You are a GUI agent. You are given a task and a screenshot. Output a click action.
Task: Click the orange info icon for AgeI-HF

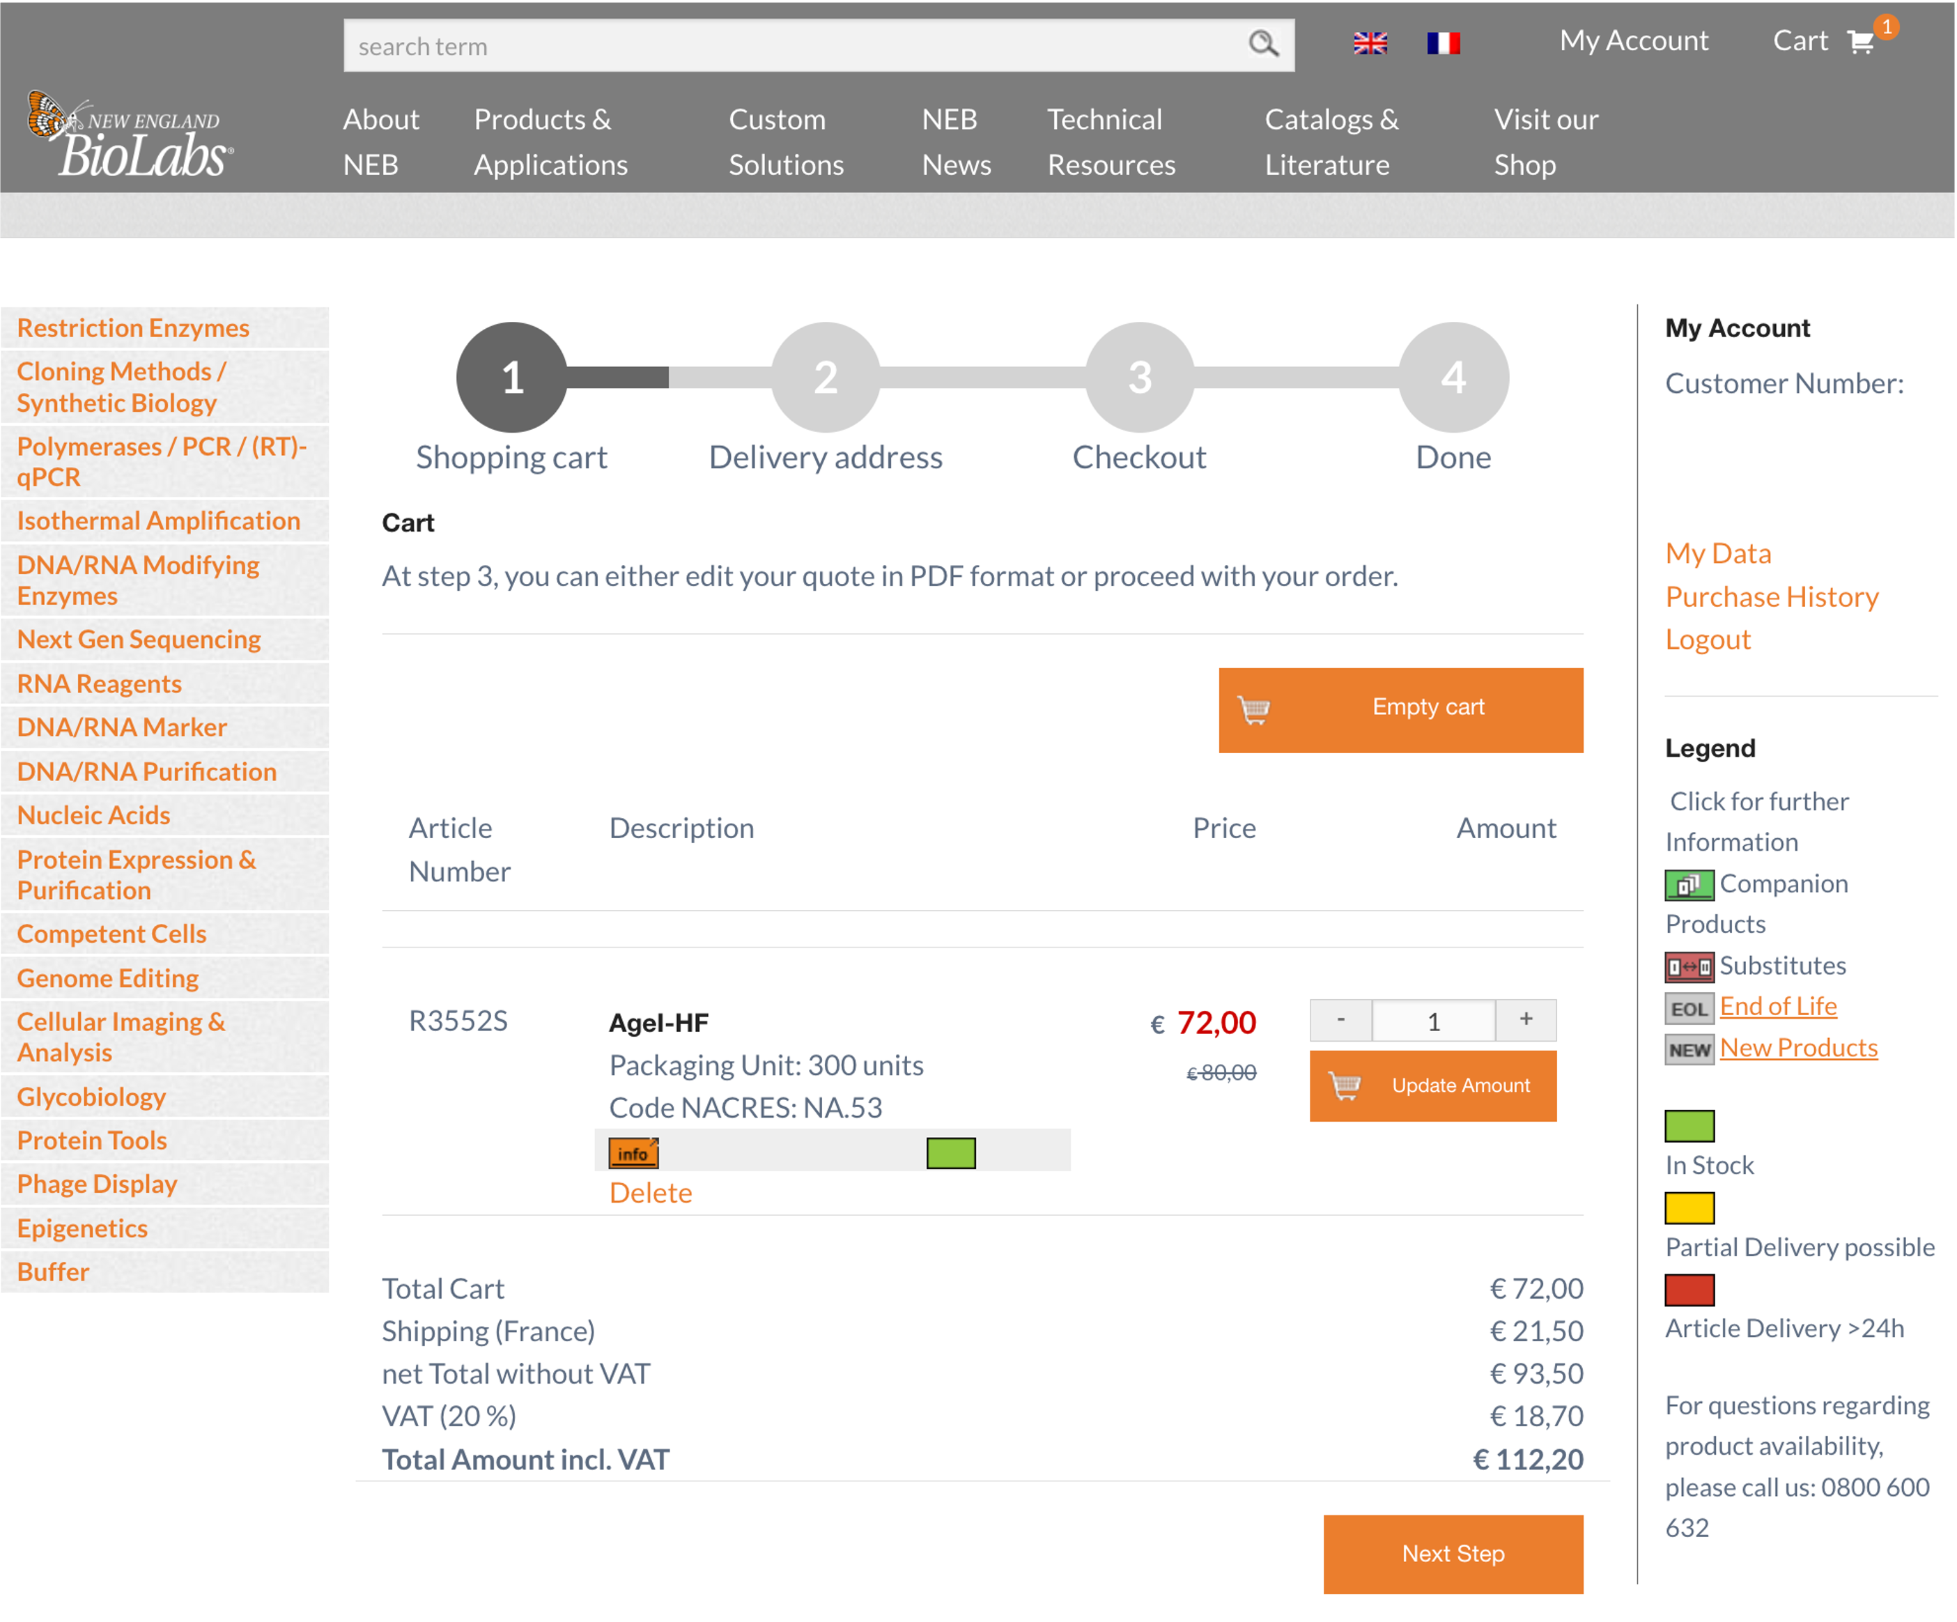[634, 1153]
